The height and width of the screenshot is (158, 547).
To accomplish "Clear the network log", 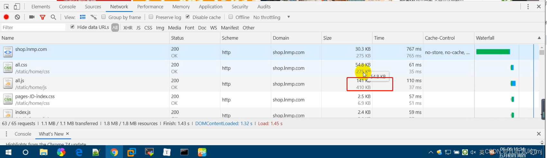I will tap(17, 17).
